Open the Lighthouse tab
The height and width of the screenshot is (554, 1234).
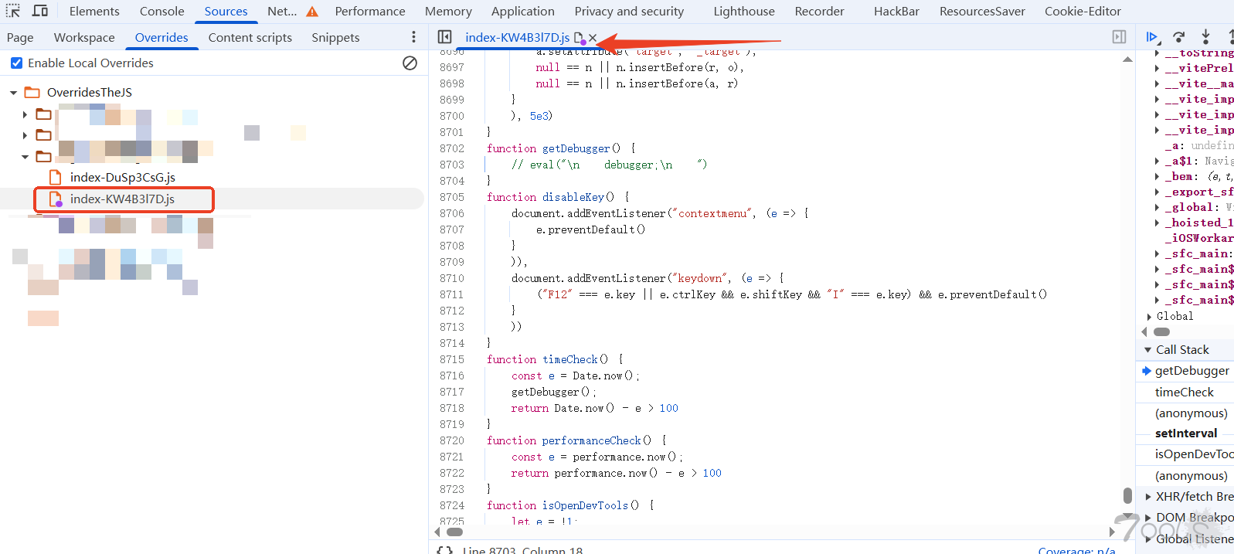(744, 12)
